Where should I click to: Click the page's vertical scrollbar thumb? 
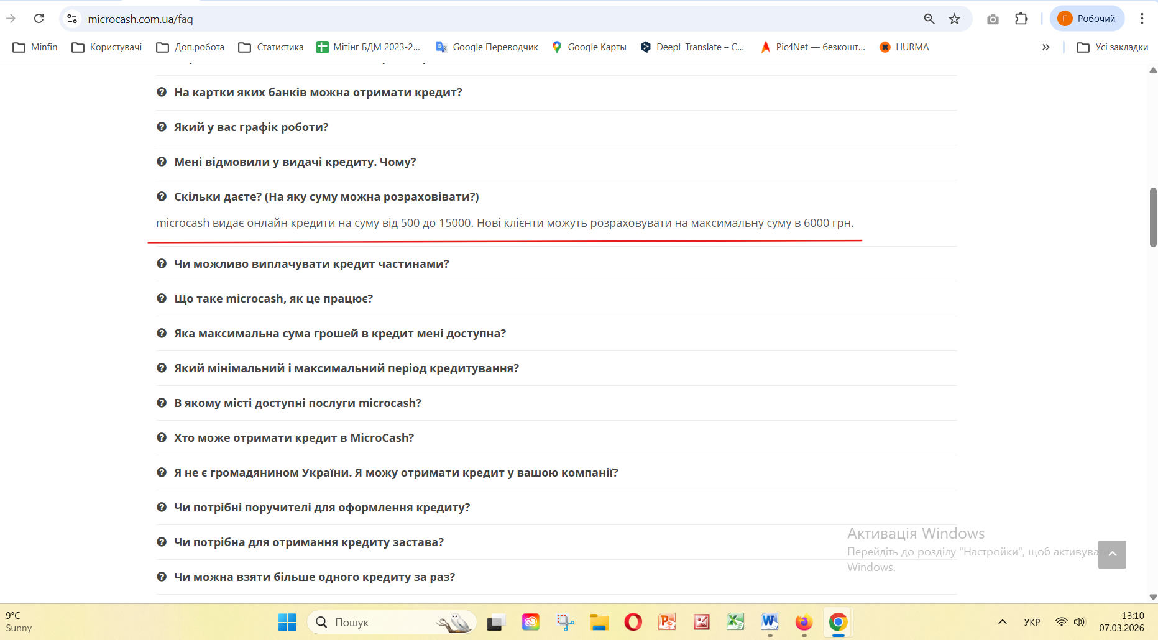tap(1153, 217)
